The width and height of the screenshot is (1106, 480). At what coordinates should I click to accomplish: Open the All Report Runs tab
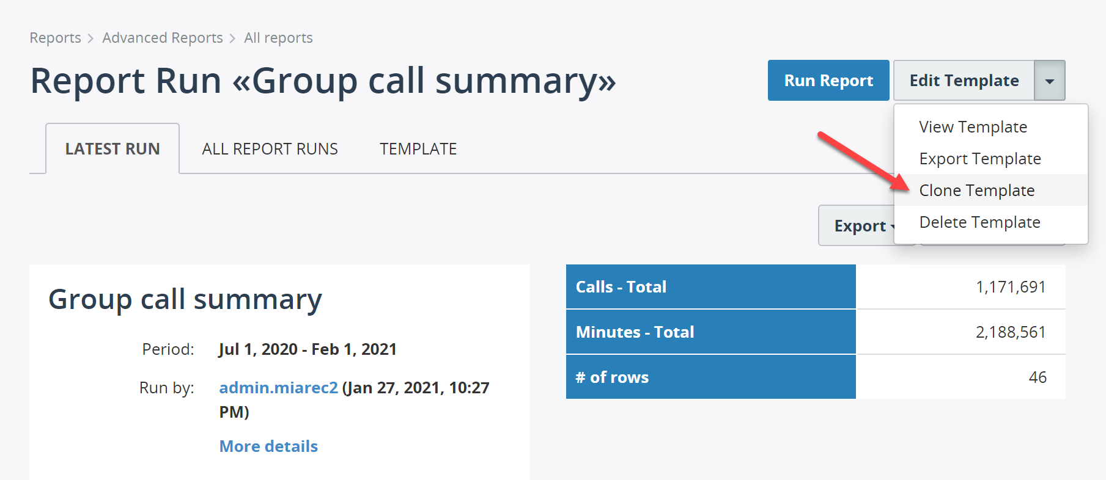(x=270, y=149)
